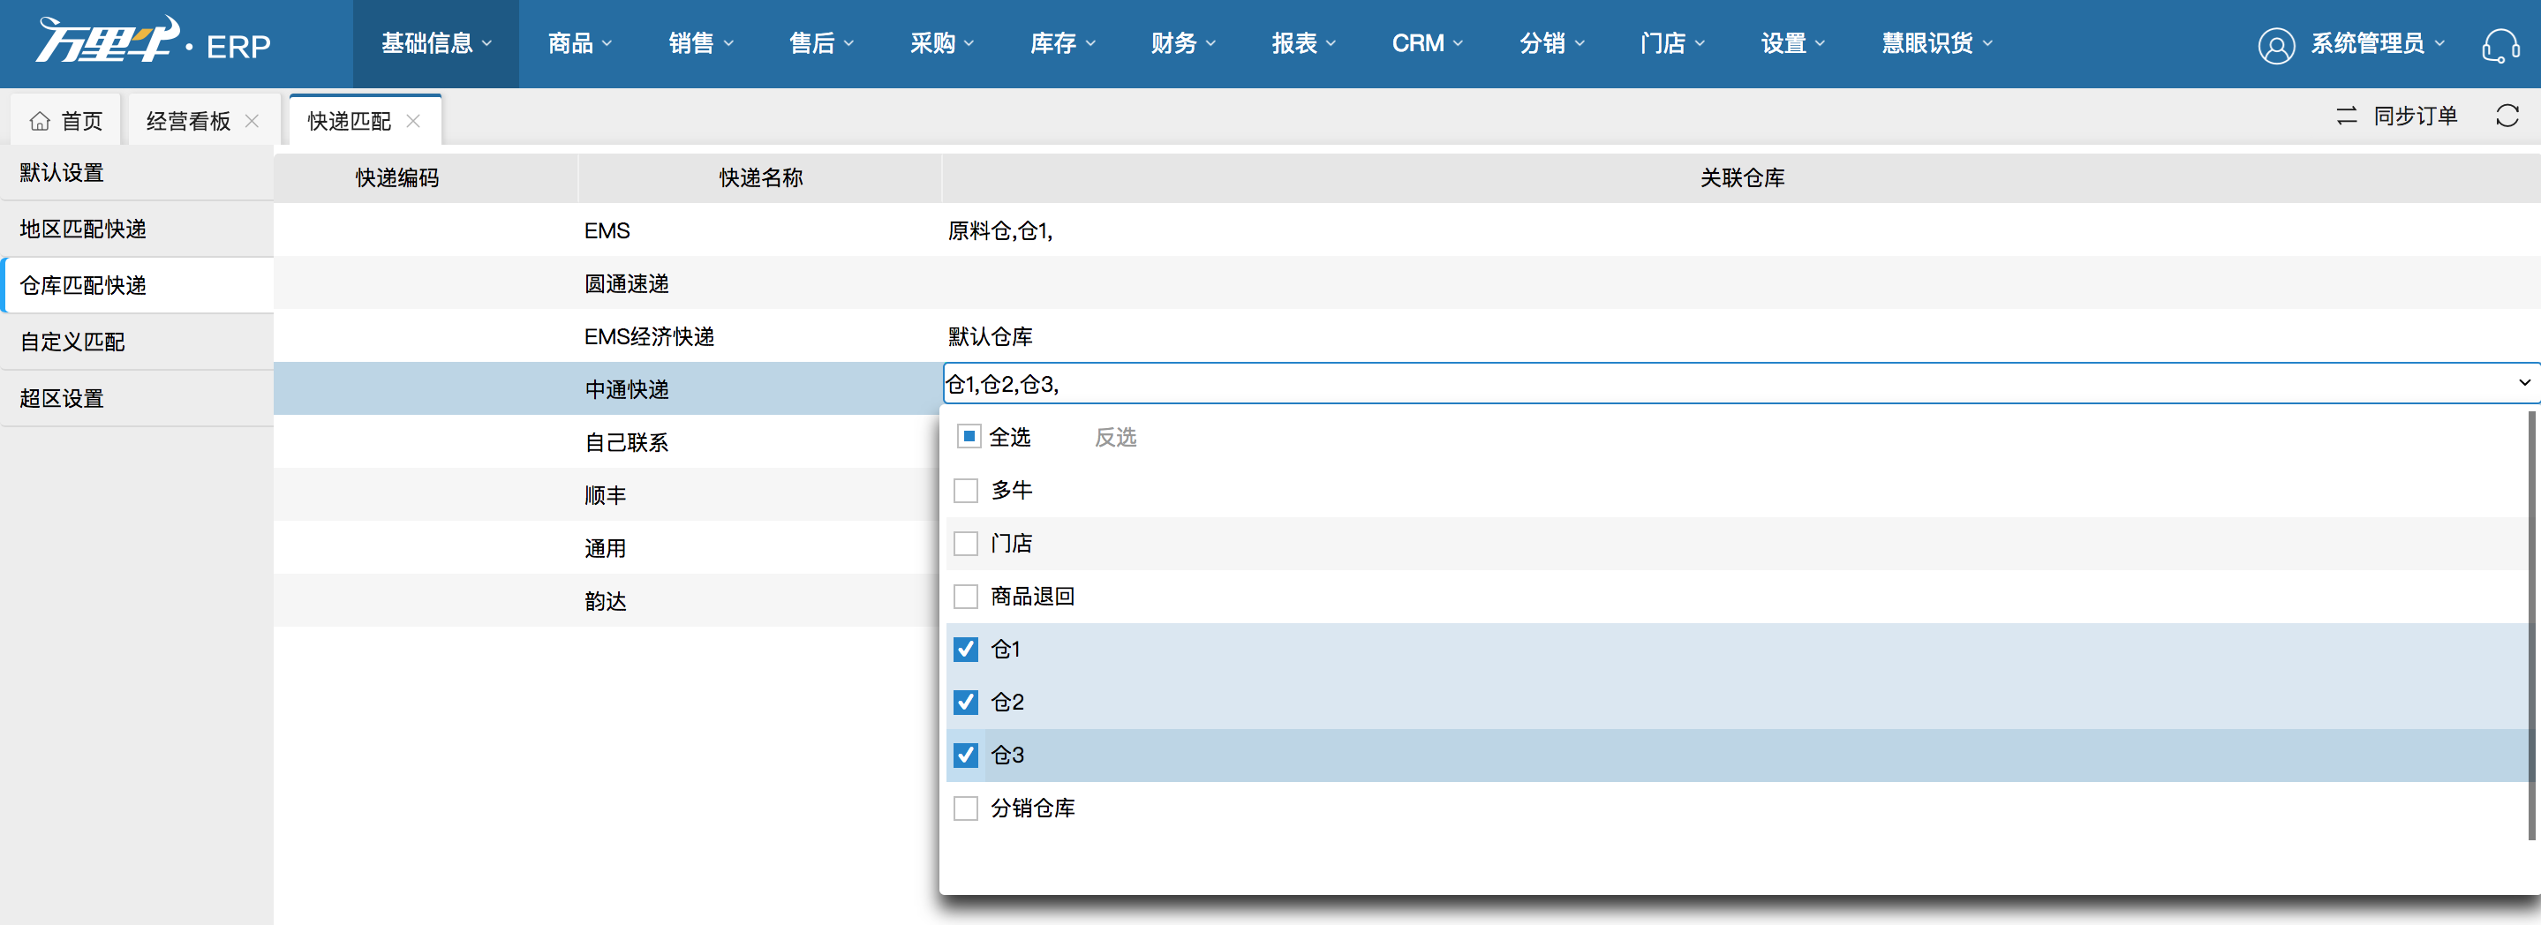This screenshot has width=2541, height=925.
Task: Uncheck the 仓1 checkbox
Action: pos(966,649)
